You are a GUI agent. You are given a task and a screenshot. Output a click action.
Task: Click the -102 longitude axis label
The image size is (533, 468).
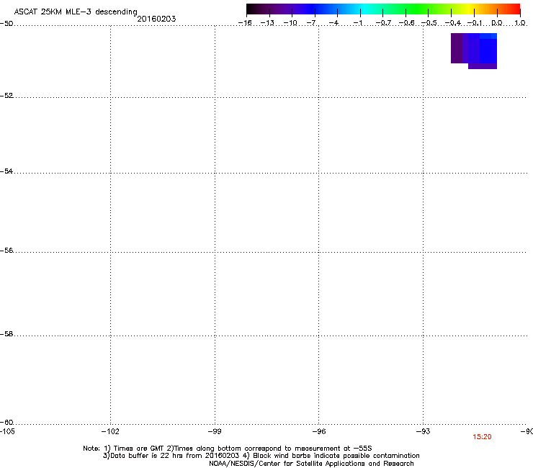point(110,431)
